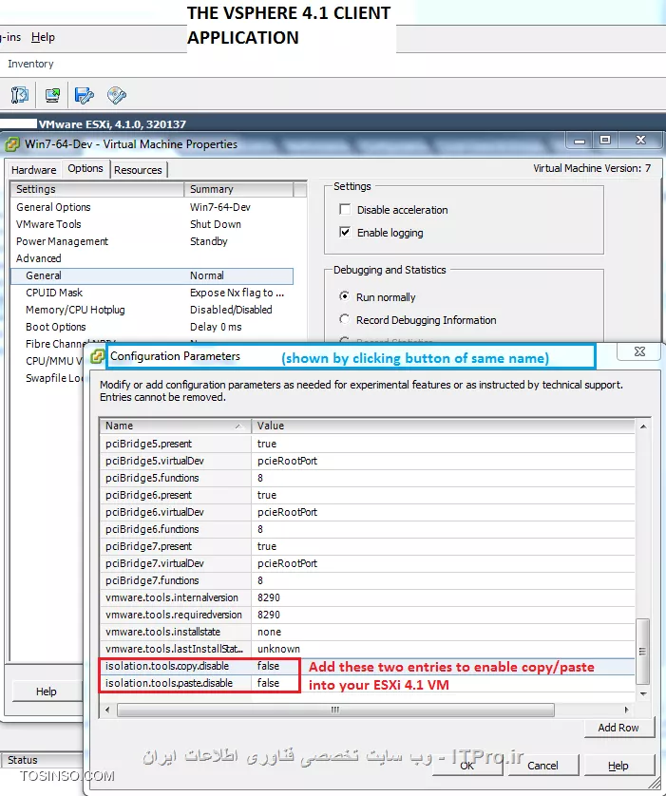Select the isolation.tools.copy.disable row name

[167, 666]
